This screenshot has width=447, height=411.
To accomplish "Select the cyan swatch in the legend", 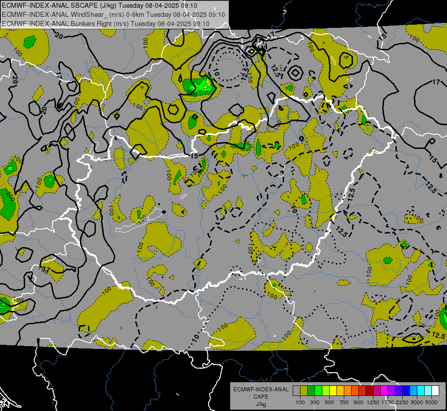I will [x=421, y=390].
